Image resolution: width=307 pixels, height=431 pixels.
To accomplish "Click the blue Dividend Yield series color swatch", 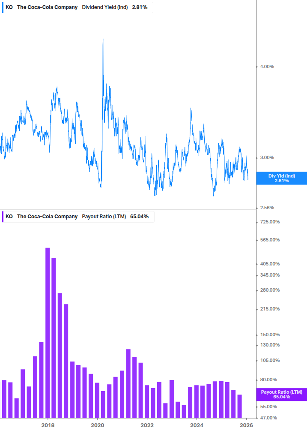I will [3, 7].
